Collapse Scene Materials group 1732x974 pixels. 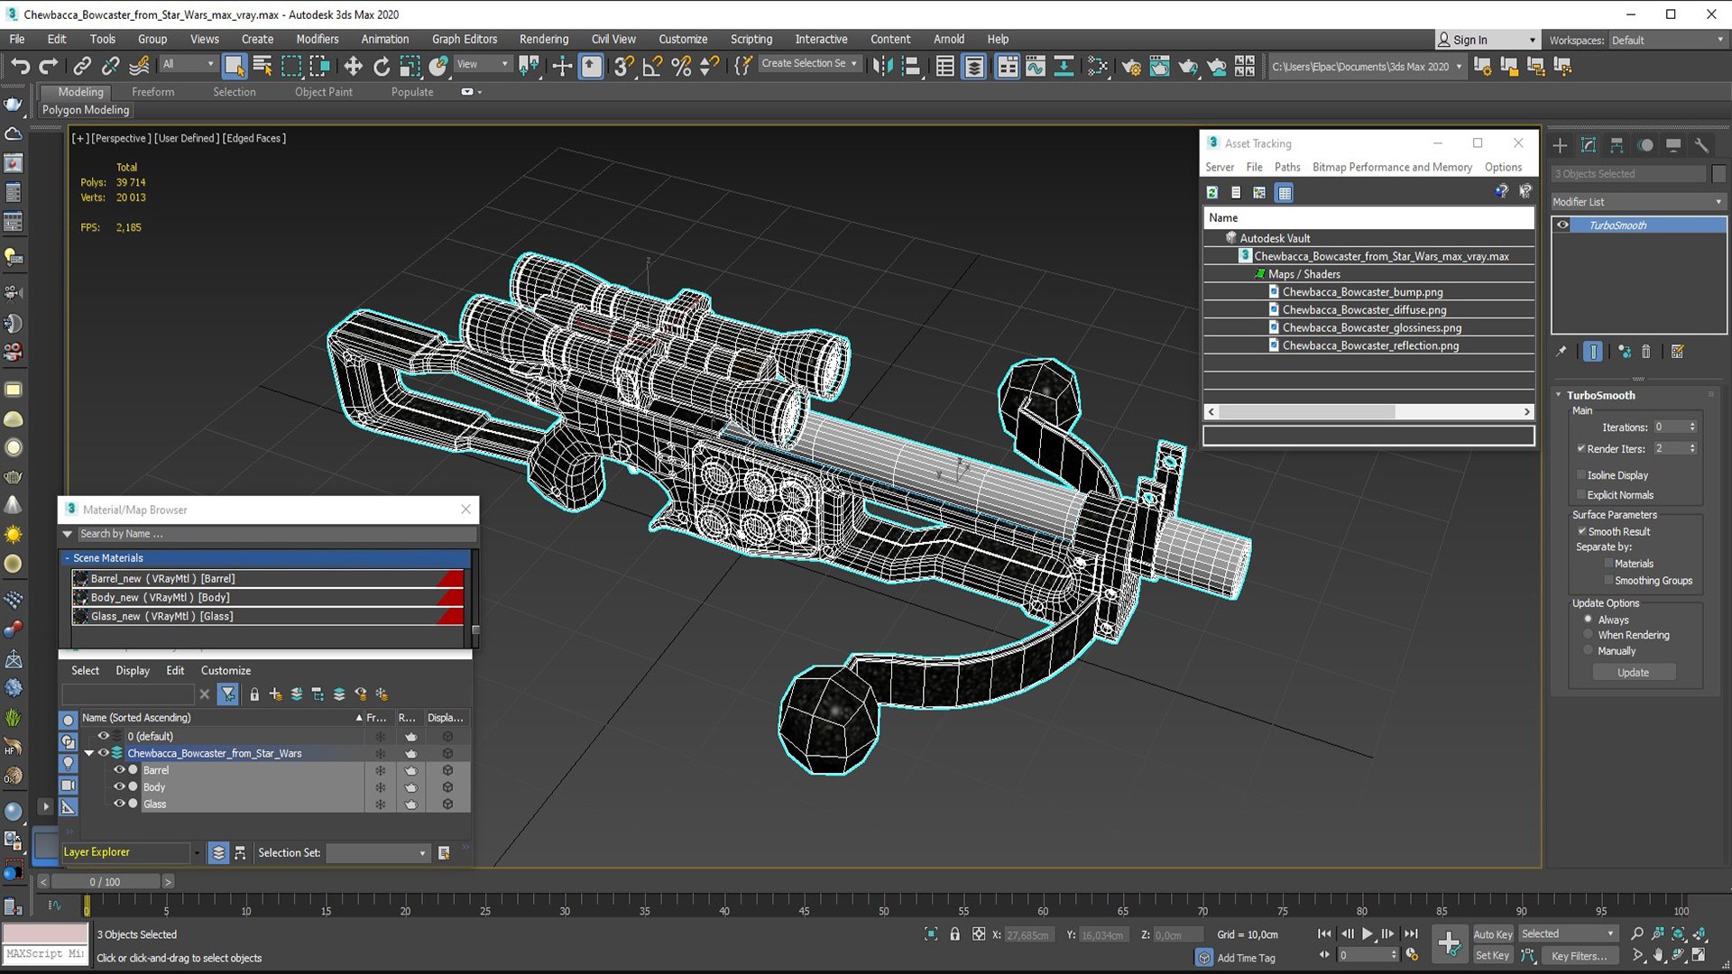pos(67,558)
